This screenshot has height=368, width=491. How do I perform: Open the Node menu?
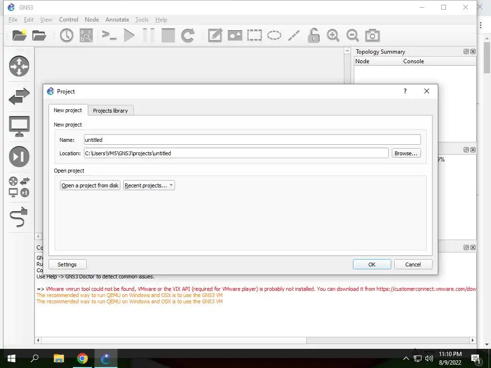click(x=92, y=19)
